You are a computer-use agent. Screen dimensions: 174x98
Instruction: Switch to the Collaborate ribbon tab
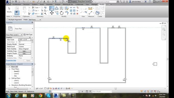click(x=79, y=4)
